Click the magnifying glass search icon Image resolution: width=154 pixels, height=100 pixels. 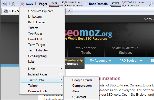pos(151,4)
